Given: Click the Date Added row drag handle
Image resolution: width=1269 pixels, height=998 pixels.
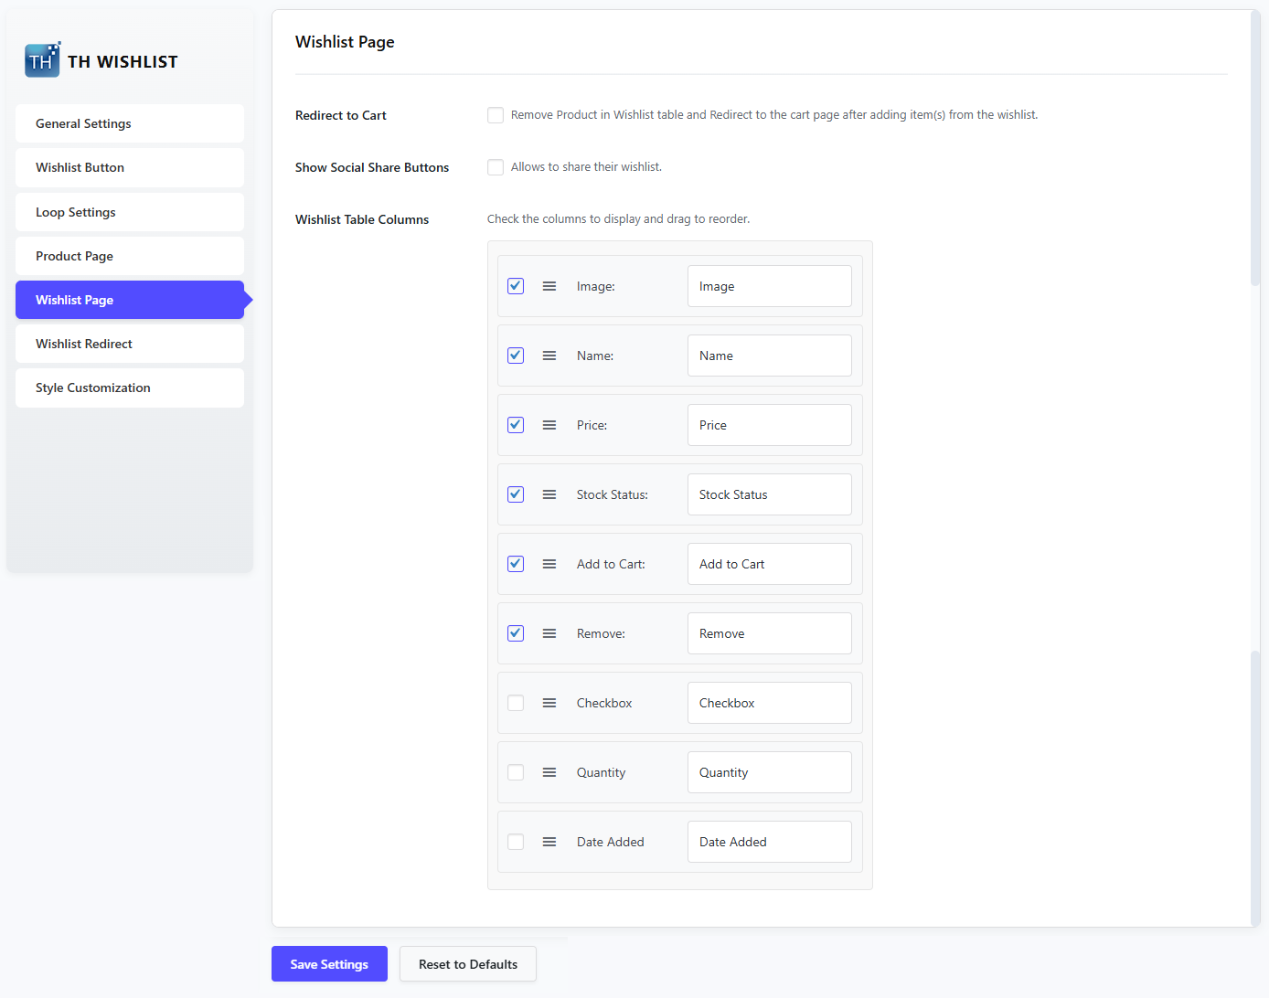Looking at the screenshot, I should (549, 842).
